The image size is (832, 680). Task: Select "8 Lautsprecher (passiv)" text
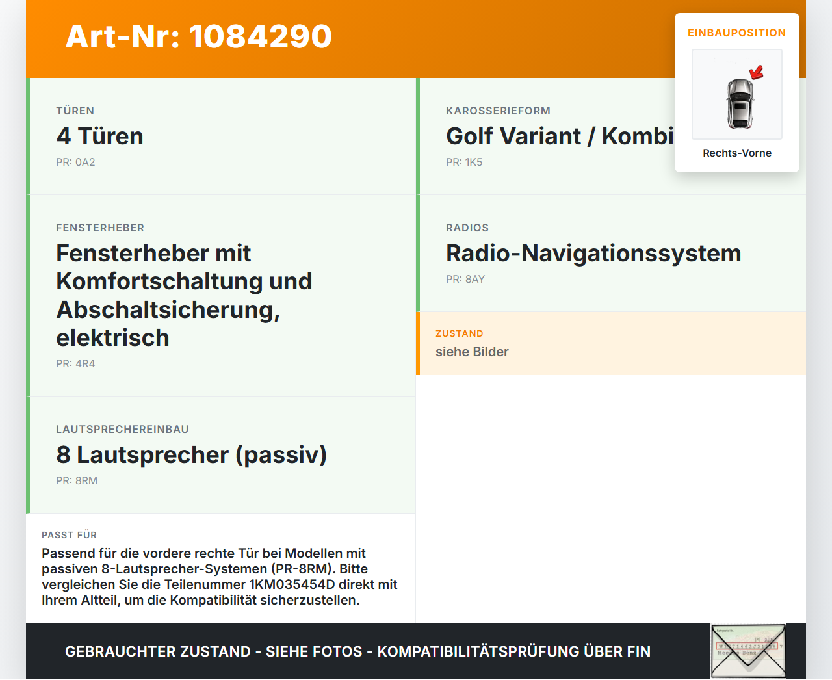[192, 455]
